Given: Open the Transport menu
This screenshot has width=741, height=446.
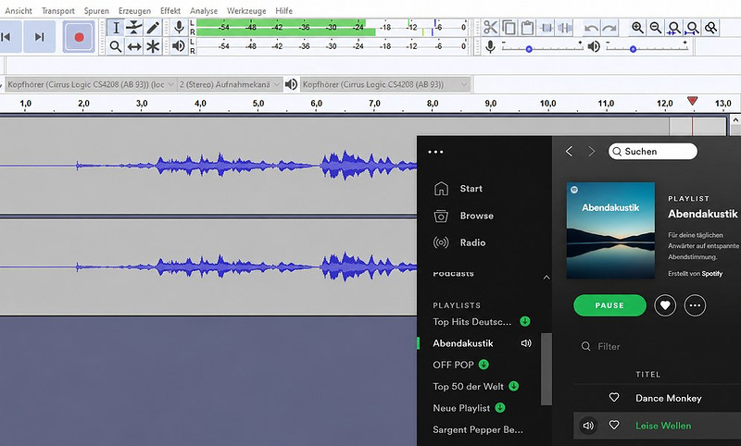Looking at the screenshot, I should 58,10.
